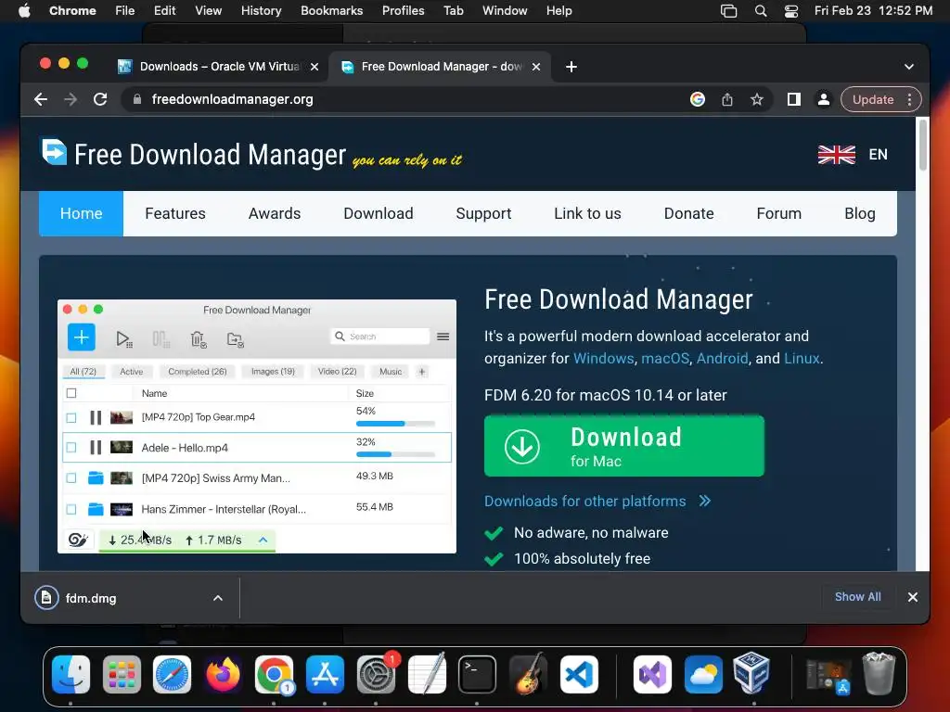The width and height of the screenshot is (950, 712).
Task: Open VirtualBox from the dock
Action: (x=751, y=673)
